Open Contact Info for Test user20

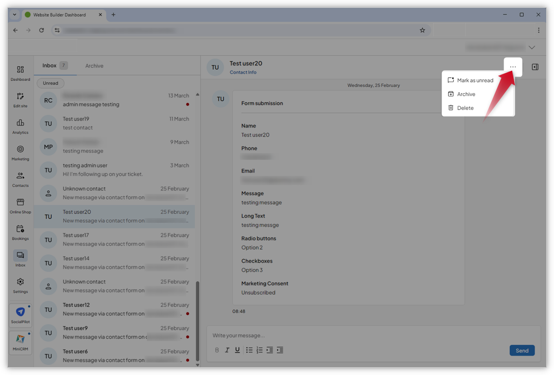tap(243, 72)
